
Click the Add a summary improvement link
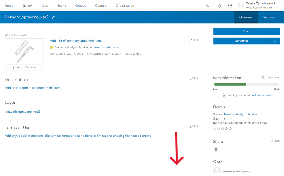(x=262, y=95)
